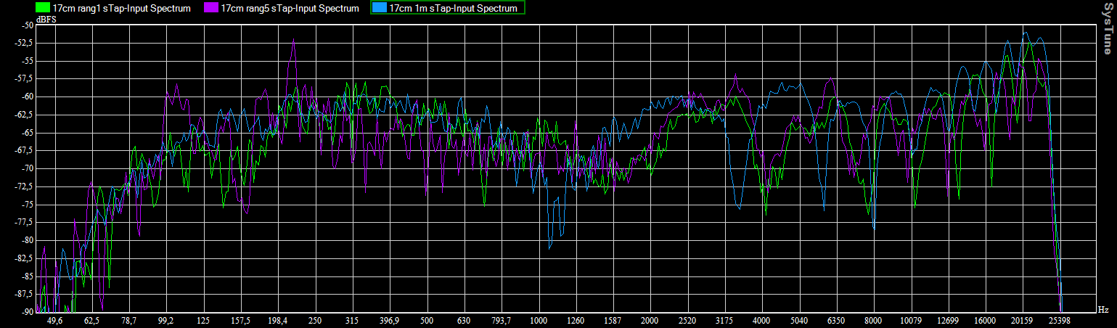Click the highest blue peak near 20159 Hz
Screen dimensions: 1117x328
tap(1025, 33)
